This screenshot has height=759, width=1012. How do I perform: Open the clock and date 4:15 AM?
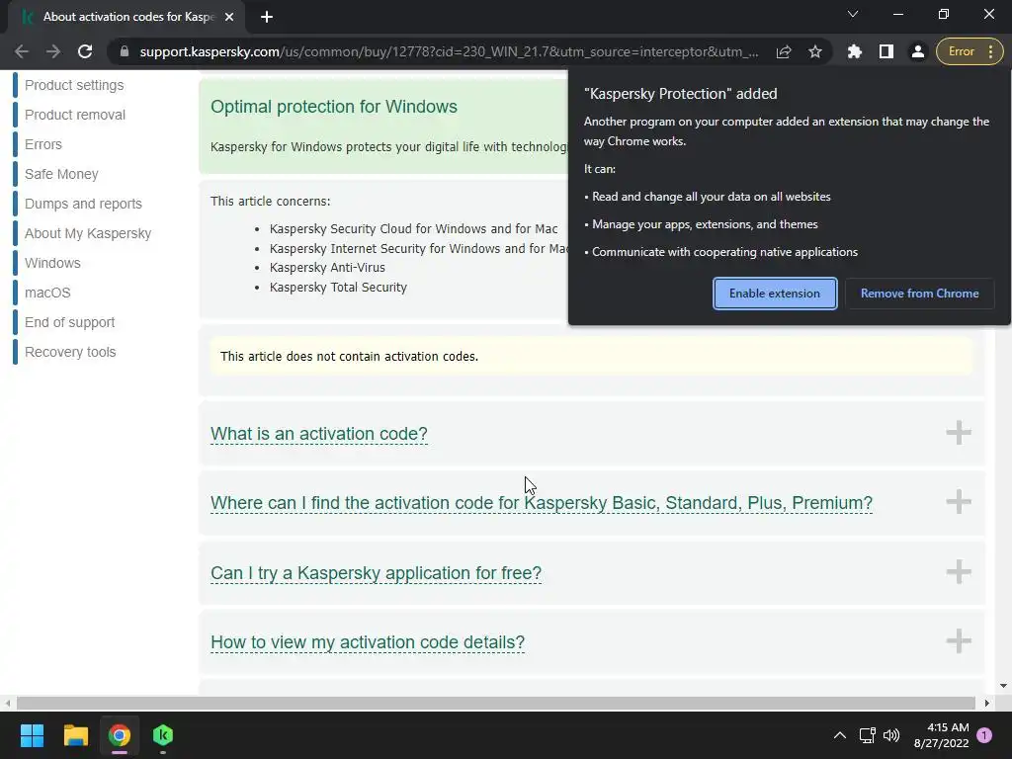pyautogui.click(x=941, y=735)
